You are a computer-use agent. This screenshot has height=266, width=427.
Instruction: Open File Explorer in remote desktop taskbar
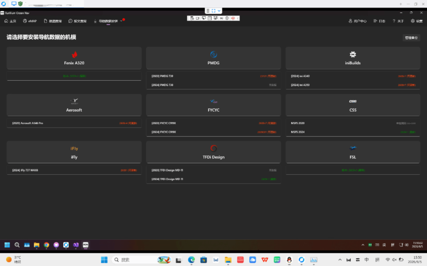37,245
